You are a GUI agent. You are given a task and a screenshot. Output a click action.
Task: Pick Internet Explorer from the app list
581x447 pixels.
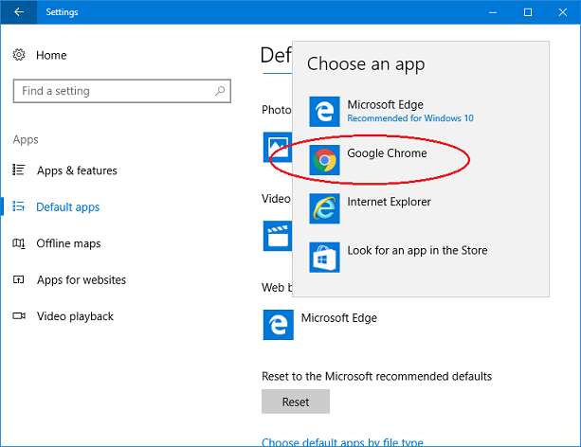click(389, 207)
